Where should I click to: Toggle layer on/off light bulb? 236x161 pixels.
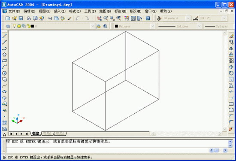click(x=14, y=26)
